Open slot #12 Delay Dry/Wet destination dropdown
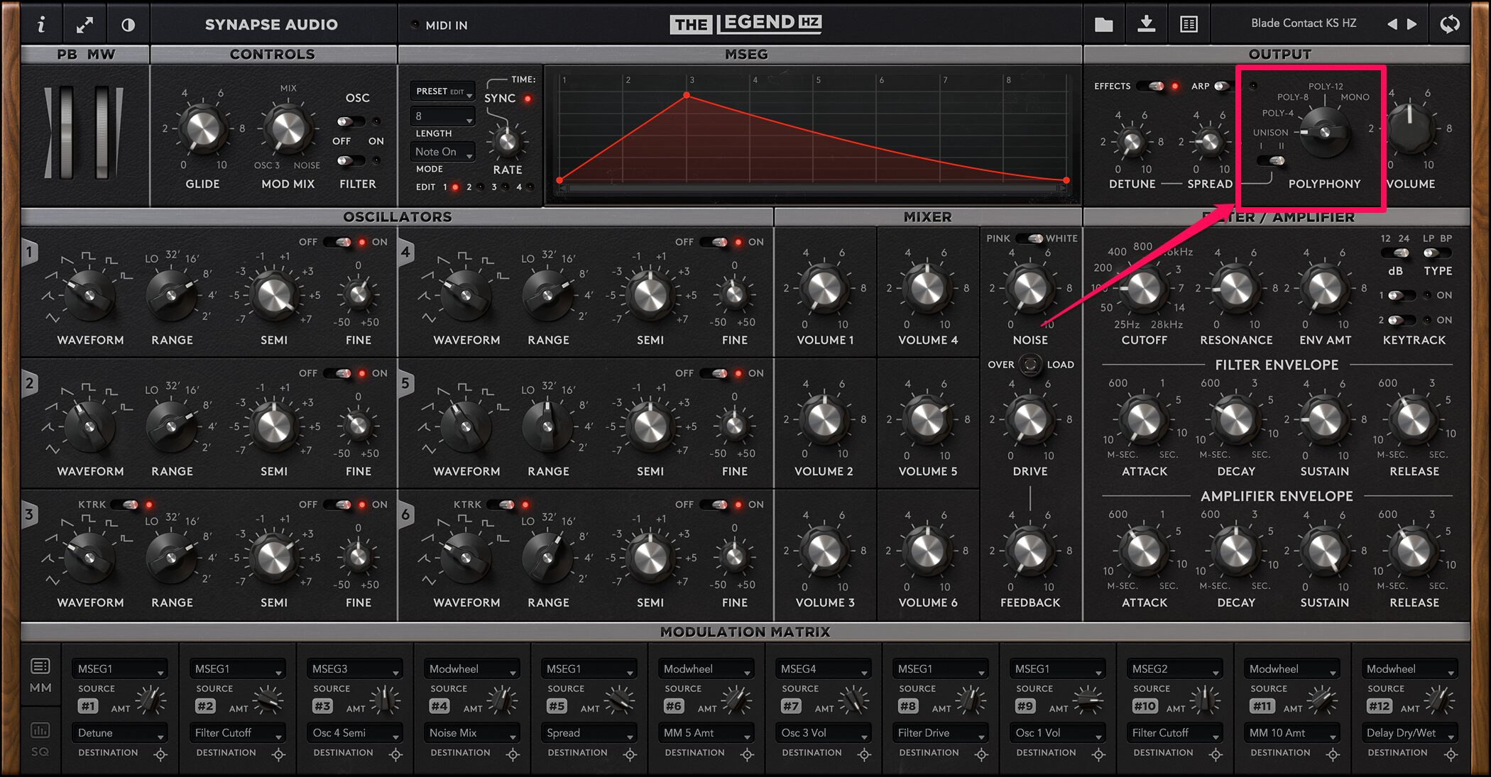1491x777 pixels. click(1409, 733)
